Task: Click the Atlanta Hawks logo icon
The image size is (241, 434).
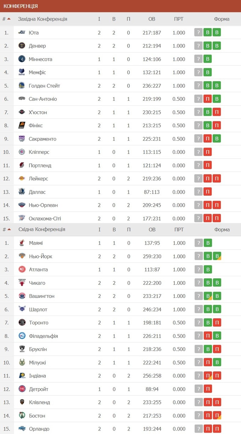Action: click(x=22, y=269)
